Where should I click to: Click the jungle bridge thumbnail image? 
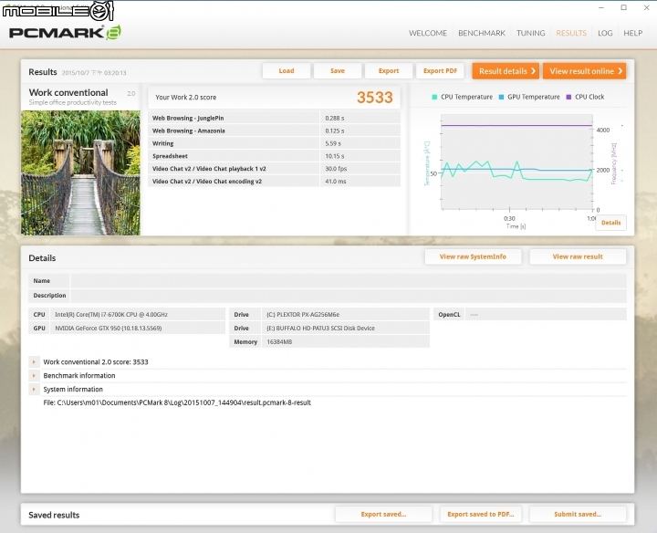pyautogui.click(x=80, y=172)
